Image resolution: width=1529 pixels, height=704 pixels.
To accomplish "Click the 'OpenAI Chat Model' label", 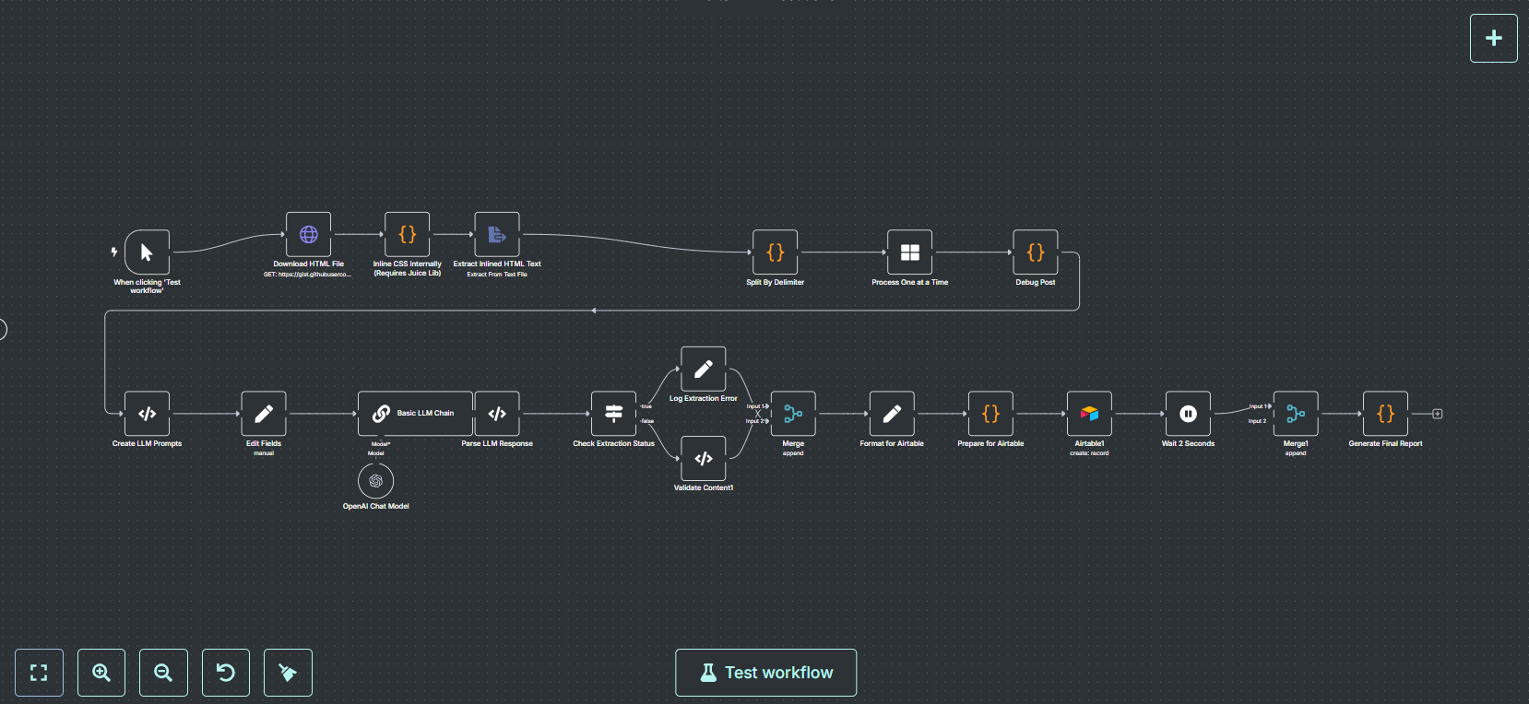I will click(376, 506).
